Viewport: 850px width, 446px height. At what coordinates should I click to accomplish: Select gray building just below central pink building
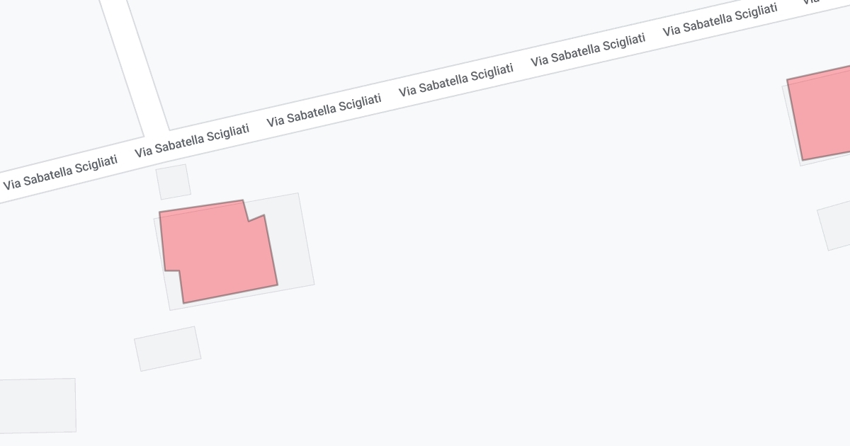[168, 348]
